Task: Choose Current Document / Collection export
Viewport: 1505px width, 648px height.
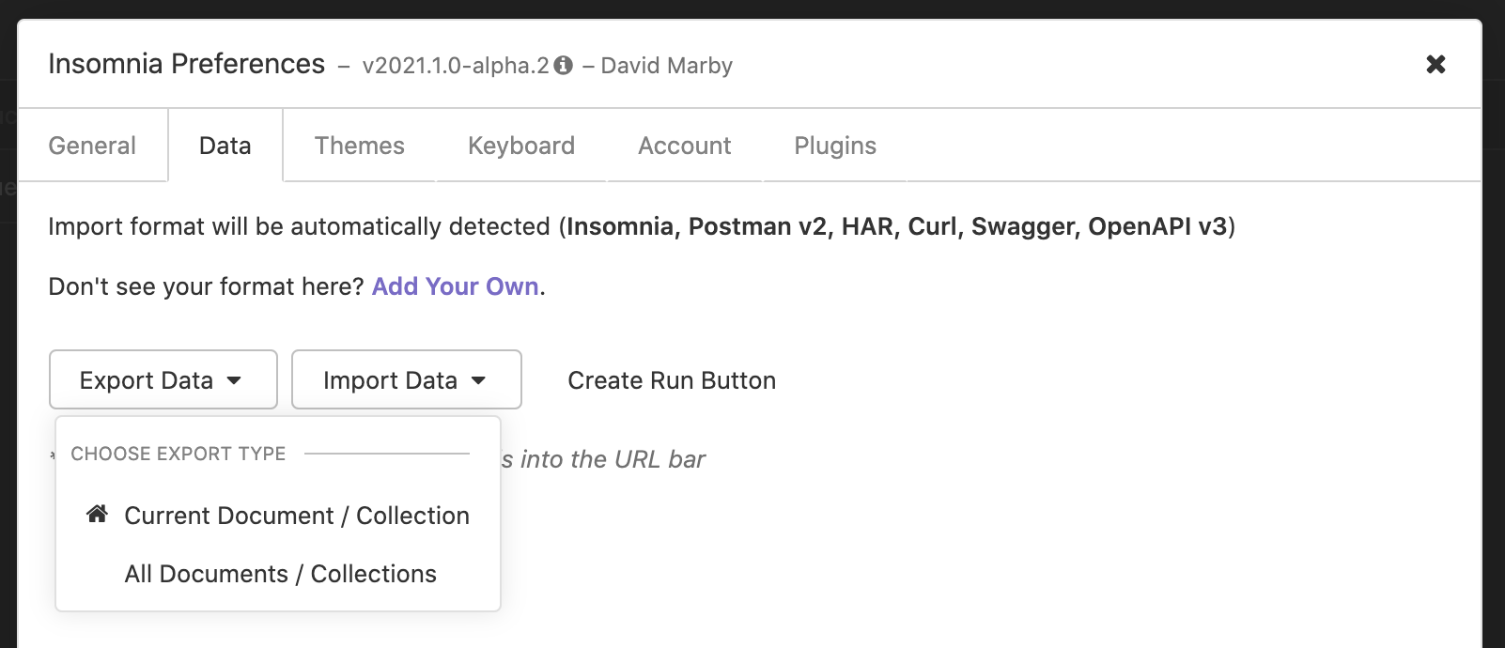Action: pos(297,516)
